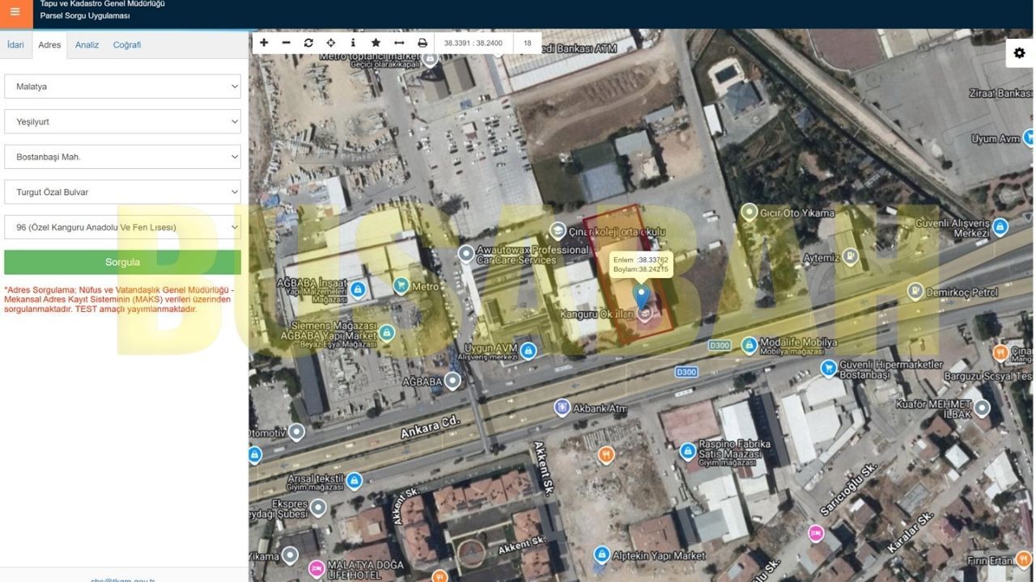Open map settings gear
Screen dimensions: 1036x582
click(x=1019, y=53)
